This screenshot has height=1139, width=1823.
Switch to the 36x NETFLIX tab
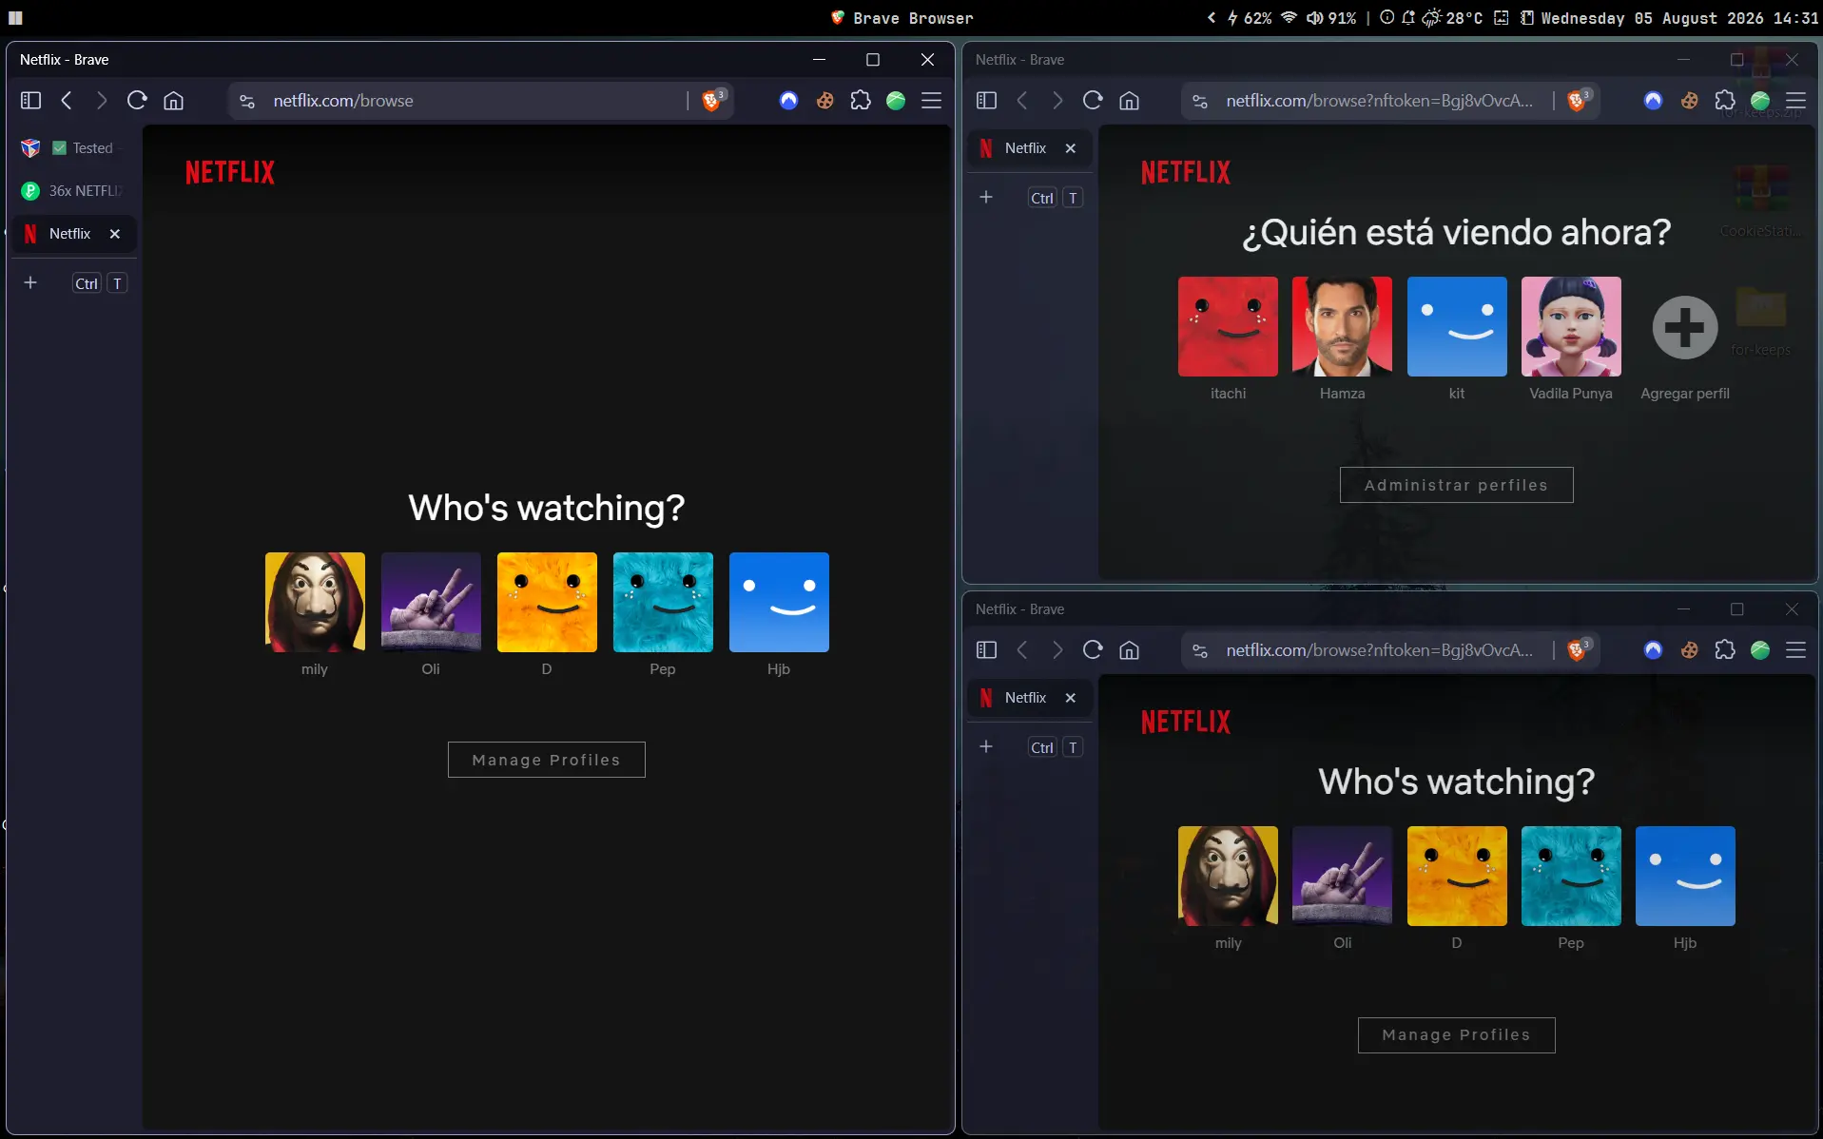74,191
